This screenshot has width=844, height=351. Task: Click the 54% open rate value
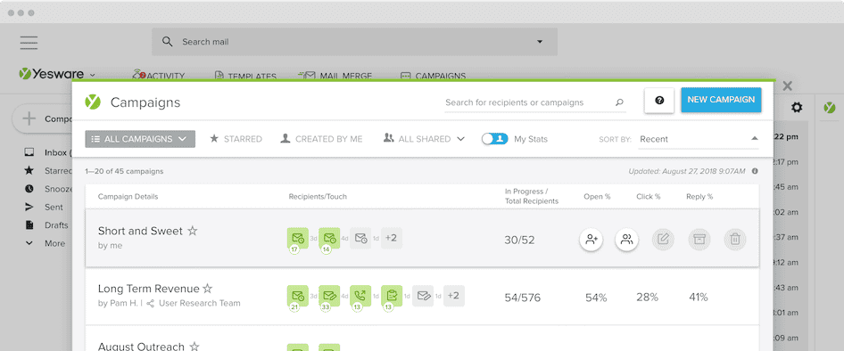click(x=596, y=298)
